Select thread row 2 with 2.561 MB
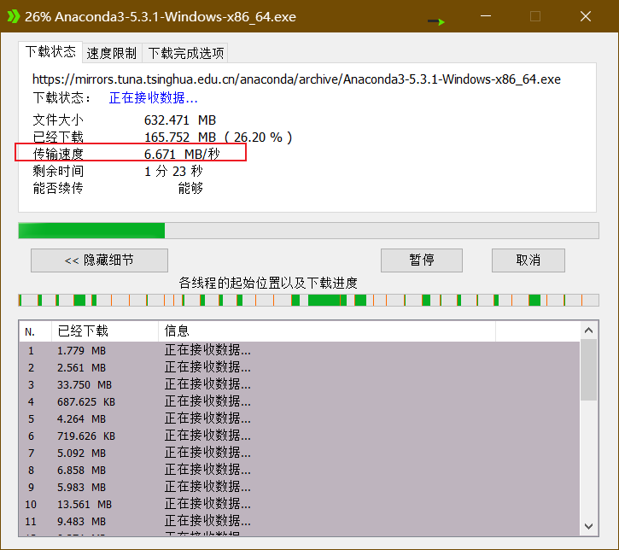 [299, 367]
